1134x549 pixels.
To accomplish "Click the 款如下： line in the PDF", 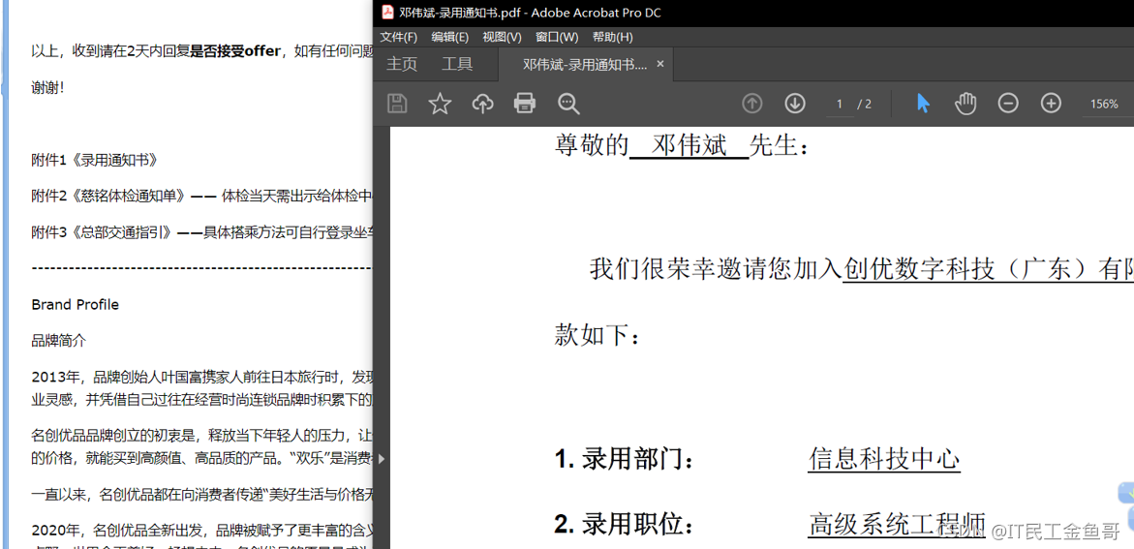I will pos(597,336).
